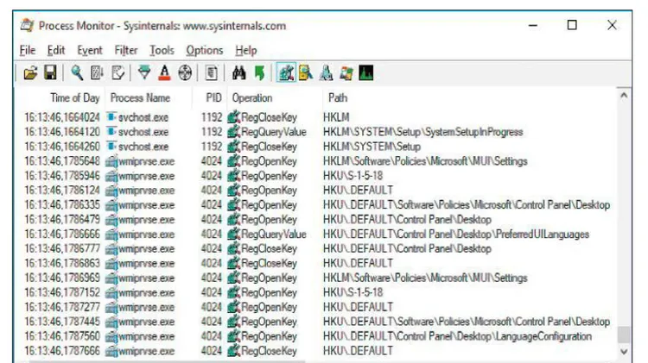Click the Process Name column header
648x363 pixels.
(x=140, y=97)
